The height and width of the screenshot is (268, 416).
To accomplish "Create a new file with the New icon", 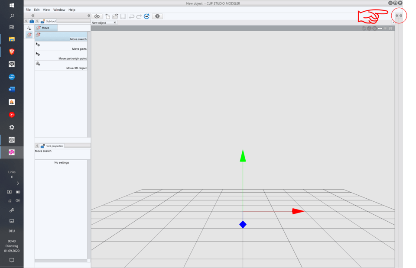I will click(x=107, y=16).
